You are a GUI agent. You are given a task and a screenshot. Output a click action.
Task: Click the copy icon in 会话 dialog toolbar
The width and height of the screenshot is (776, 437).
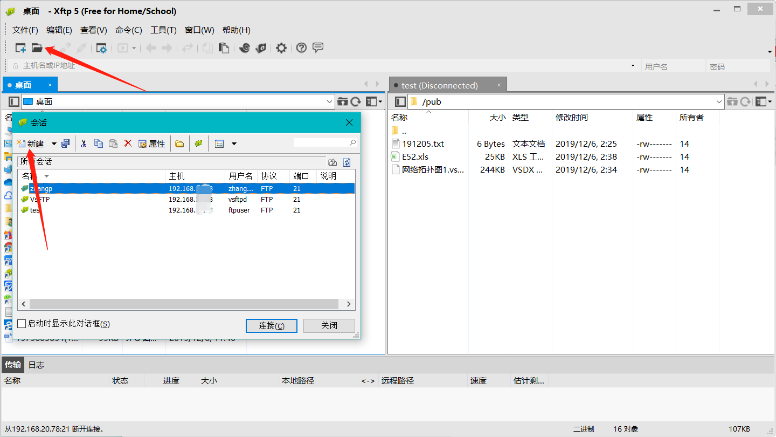pos(99,144)
